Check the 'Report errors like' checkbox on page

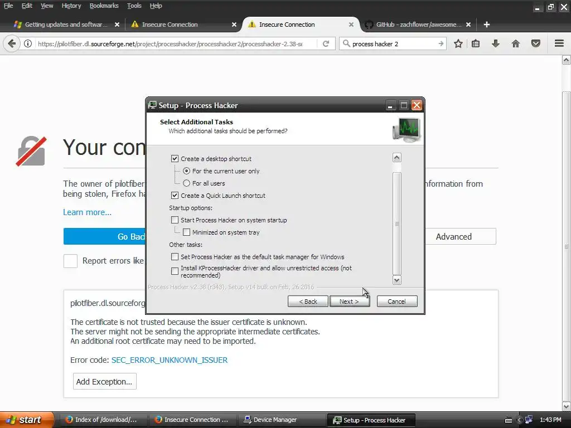coord(70,261)
